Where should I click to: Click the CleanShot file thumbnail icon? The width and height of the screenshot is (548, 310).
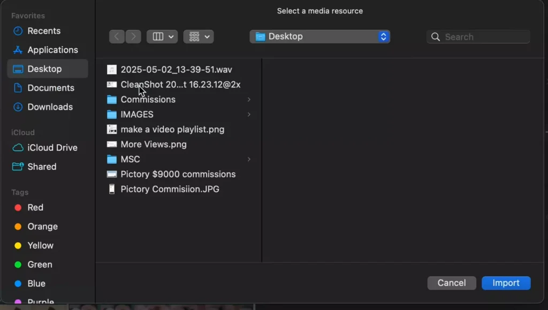[x=112, y=84]
